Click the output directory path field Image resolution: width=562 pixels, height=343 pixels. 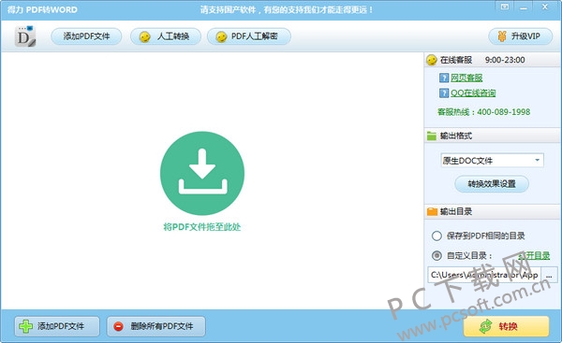point(484,275)
